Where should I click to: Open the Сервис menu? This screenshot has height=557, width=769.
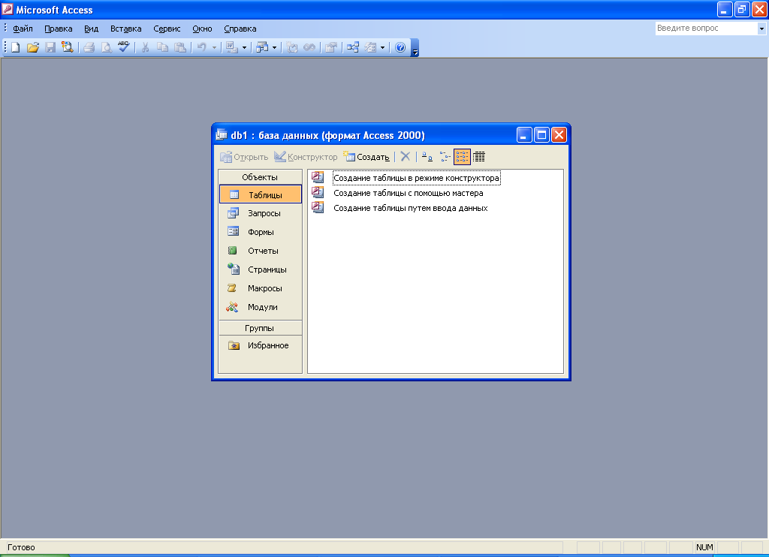167,29
